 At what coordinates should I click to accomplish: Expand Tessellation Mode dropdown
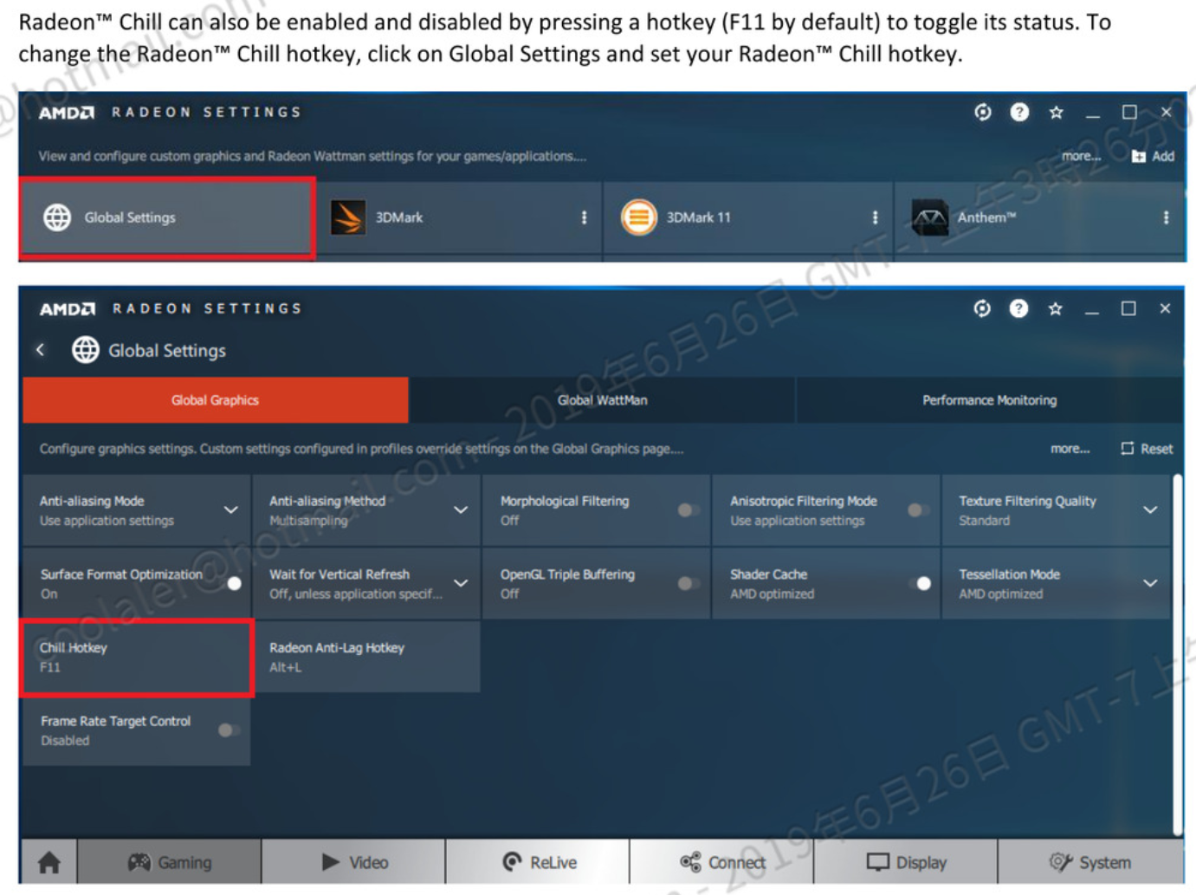(1150, 584)
